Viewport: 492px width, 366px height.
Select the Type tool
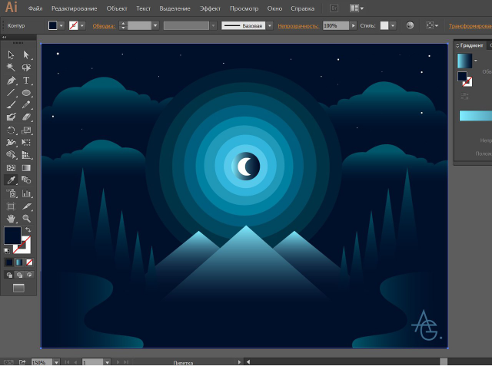(x=26, y=80)
